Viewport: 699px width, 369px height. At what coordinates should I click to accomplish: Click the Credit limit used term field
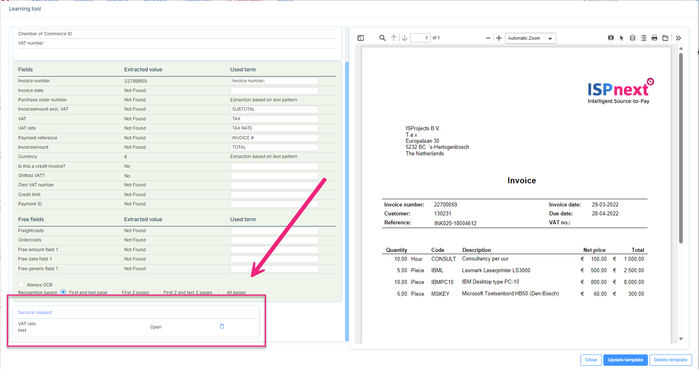[274, 195]
